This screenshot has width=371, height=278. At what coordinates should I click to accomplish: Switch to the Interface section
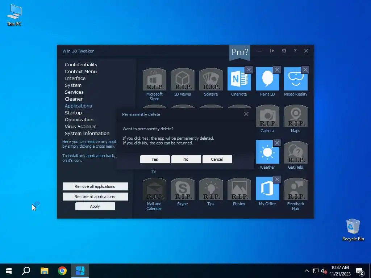(75, 78)
